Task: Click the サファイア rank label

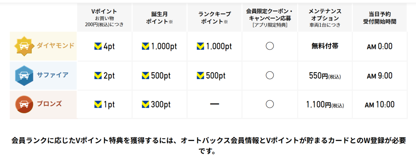Action: [53, 74]
